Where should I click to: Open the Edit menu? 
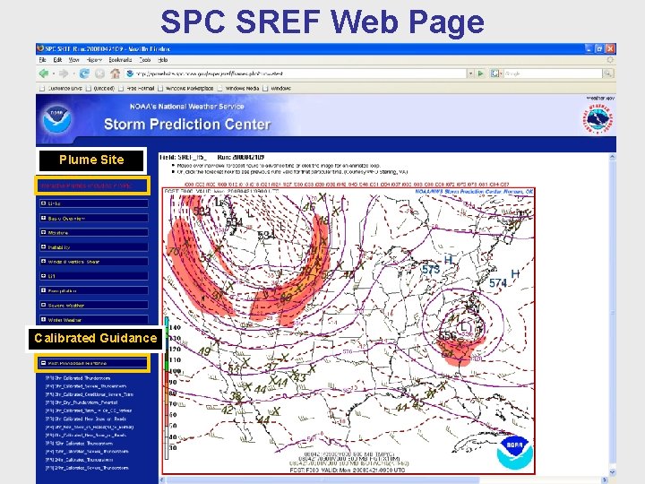(x=57, y=60)
